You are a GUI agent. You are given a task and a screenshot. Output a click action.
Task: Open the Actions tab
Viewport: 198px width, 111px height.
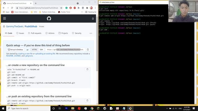[x=50, y=33]
